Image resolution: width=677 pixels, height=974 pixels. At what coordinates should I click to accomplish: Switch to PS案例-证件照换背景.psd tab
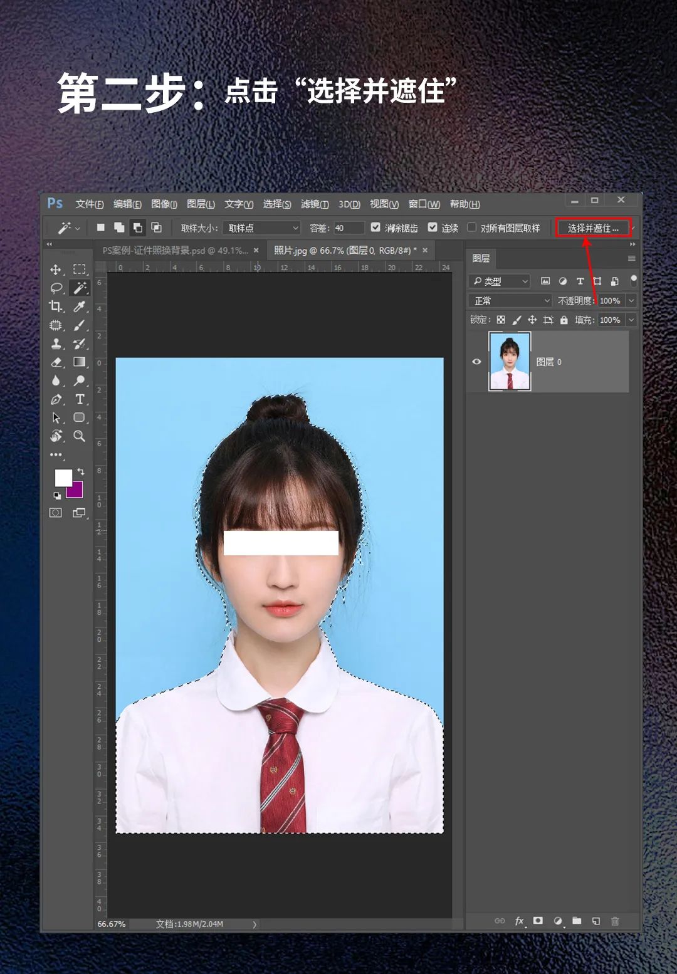[175, 251]
